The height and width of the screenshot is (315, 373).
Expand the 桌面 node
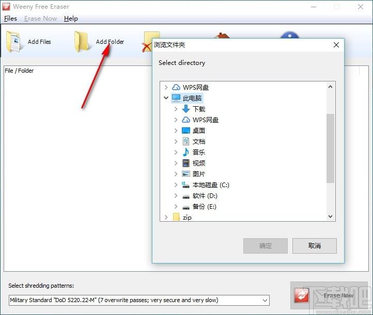pos(176,130)
